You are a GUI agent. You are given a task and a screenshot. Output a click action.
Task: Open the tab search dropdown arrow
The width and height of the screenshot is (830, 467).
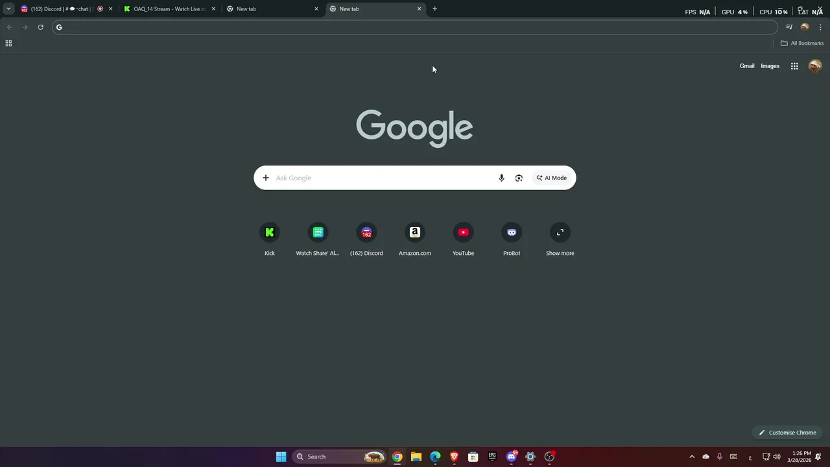pyautogui.click(x=8, y=9)
